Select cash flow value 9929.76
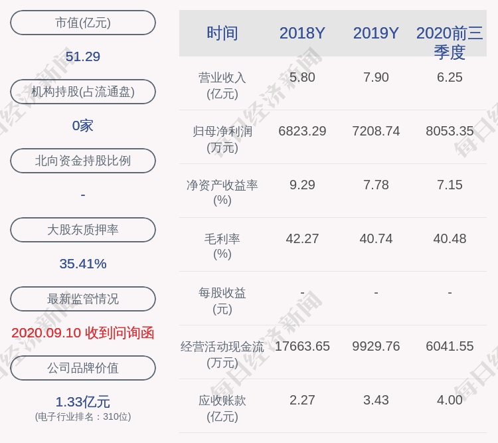 (376, 346)
